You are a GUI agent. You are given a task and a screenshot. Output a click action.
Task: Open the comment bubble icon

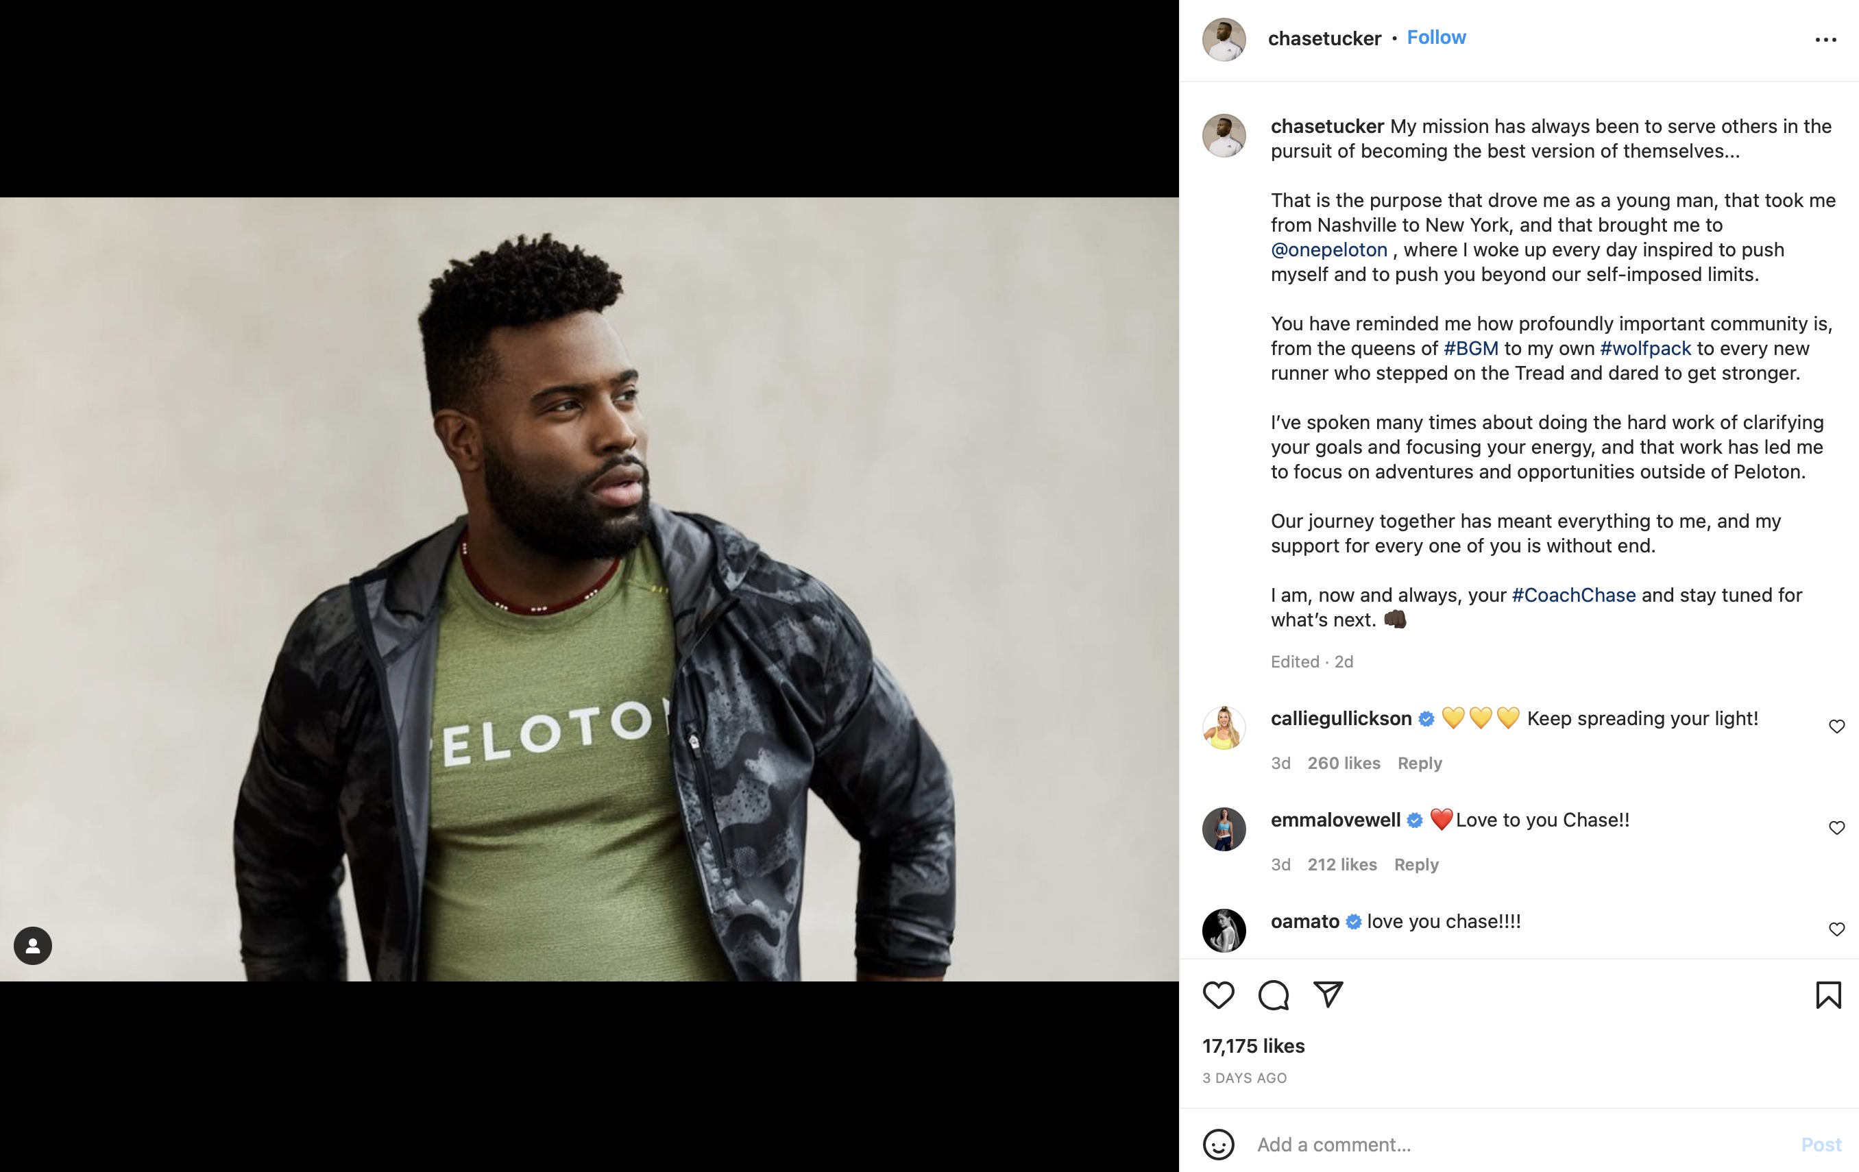tap(1273, 995)
